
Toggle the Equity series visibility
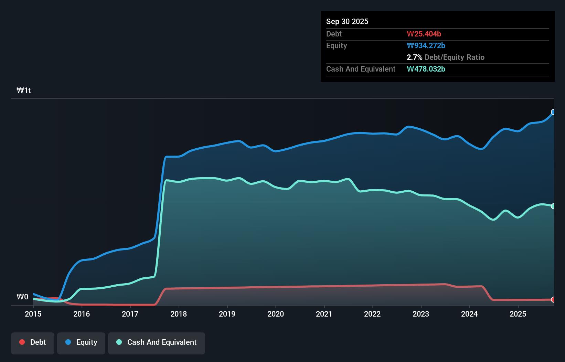coord(81,342)
